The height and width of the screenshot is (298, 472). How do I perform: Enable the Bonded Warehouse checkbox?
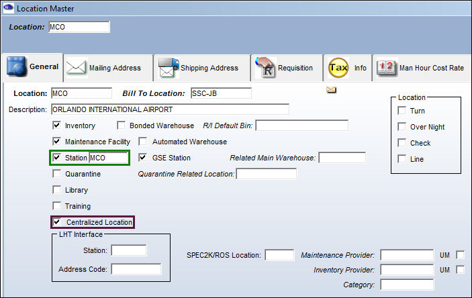(x=121, y=126)
